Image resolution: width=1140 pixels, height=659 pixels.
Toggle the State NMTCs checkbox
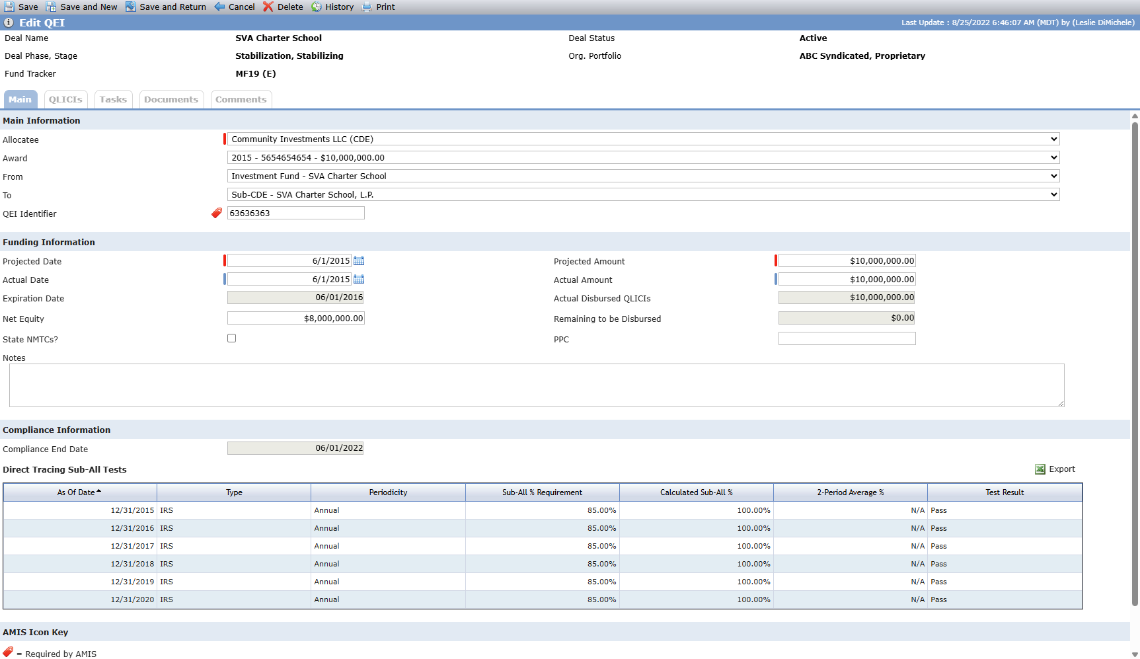pyautogui.click(x=231, y=338)
